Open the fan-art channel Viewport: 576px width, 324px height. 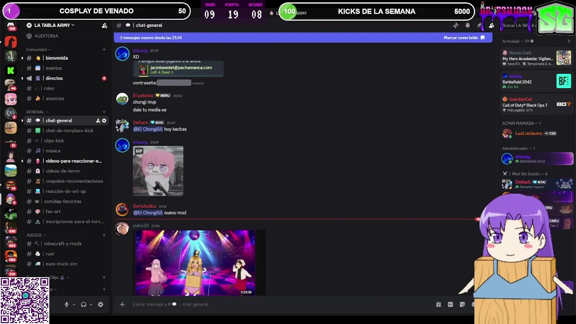pyautogui.click(x=66, y=211)
